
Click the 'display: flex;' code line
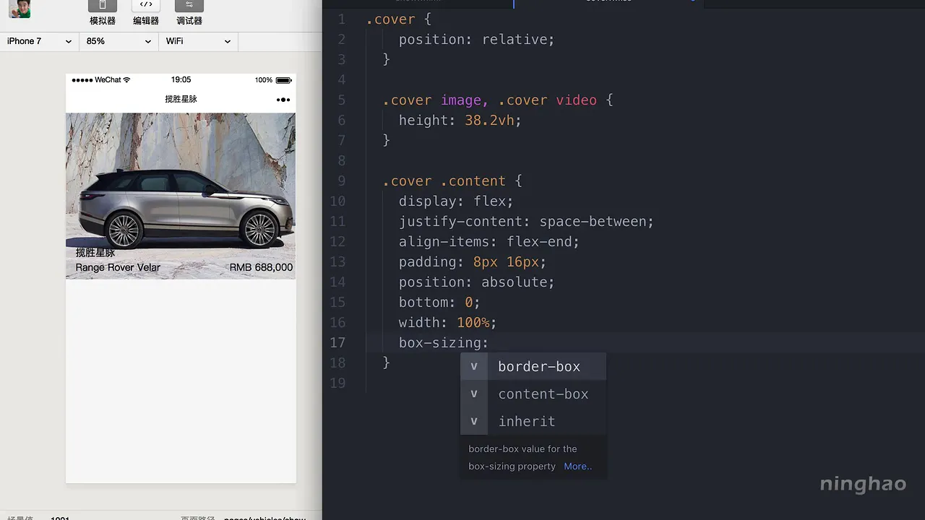456,201
